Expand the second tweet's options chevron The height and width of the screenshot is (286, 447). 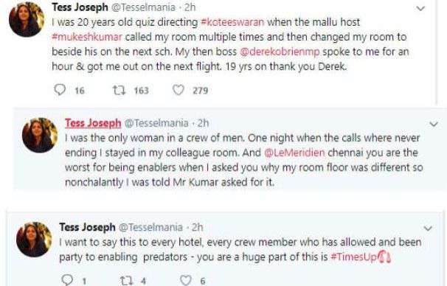coord(434,124)
